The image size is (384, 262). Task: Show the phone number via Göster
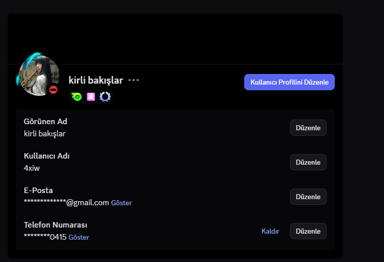pyautogui.click(x=79, y=238)
